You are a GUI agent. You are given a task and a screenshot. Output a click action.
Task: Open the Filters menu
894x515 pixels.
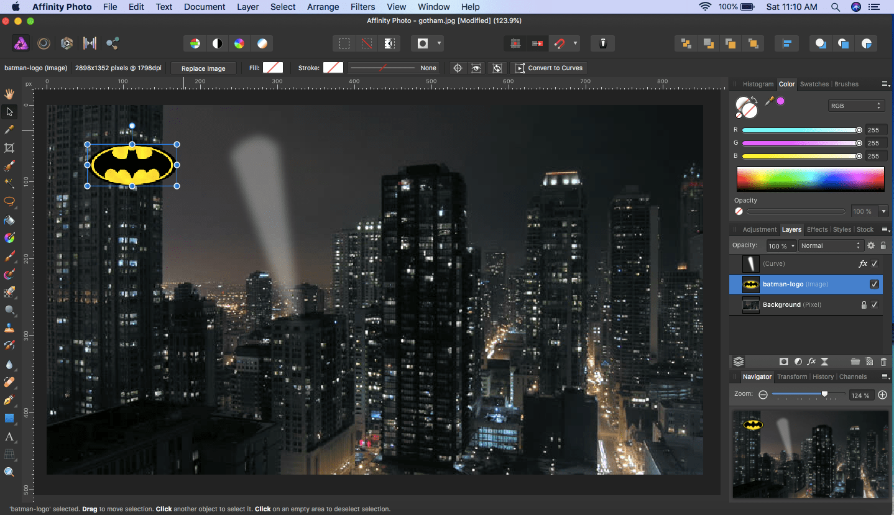coord(362,7)
